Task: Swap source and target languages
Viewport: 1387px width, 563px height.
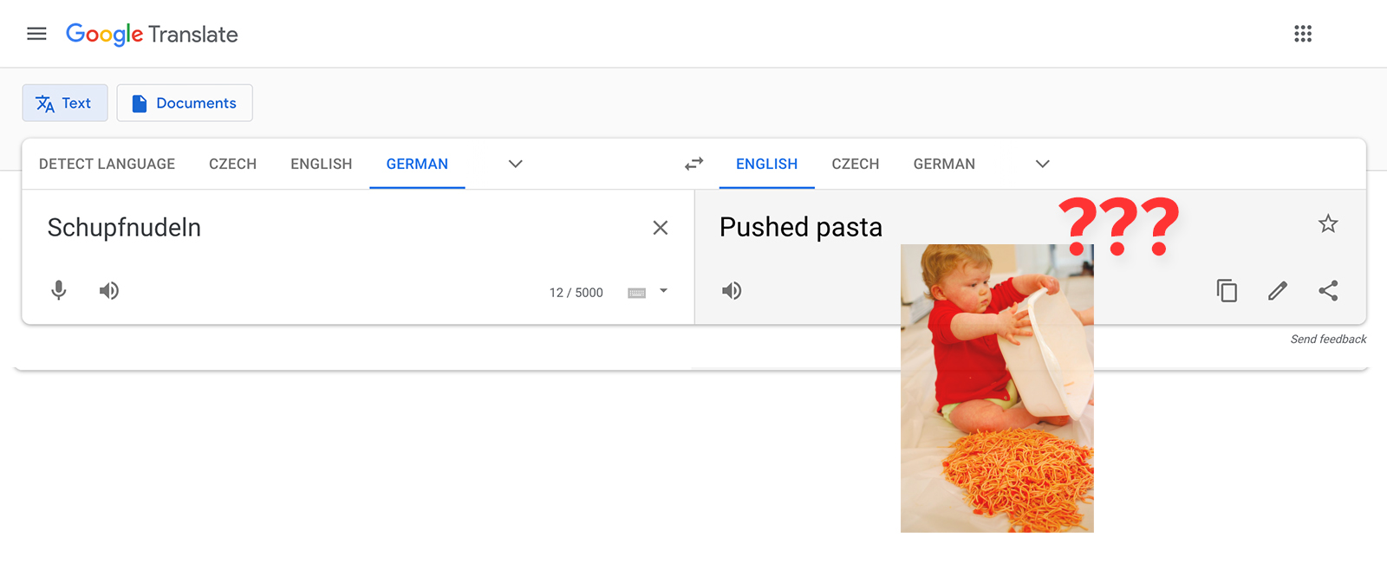Action: point(694,164)
